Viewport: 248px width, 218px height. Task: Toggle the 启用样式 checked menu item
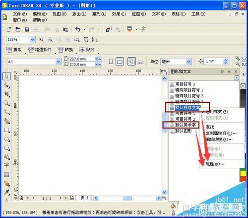pos(217,112)
